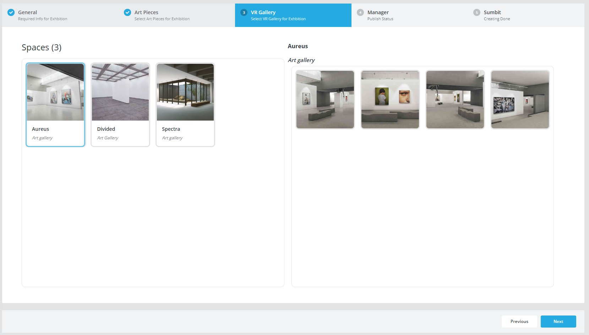This screenshot has height=335, width=589.
Task: Open second Aureus preview with two portrait paintings
Action: (x=390, y=100)
